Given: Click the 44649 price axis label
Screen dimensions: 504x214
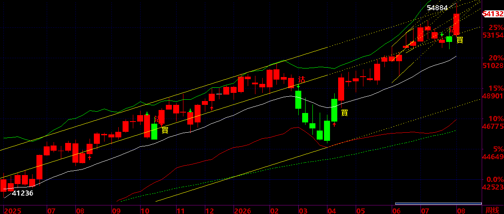Looking at the screenshot, I should coord(493,157).
